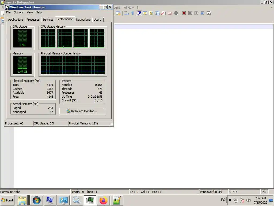Switch to the Processes tab
Screen dimensions: 274x206
coord(33,20)
